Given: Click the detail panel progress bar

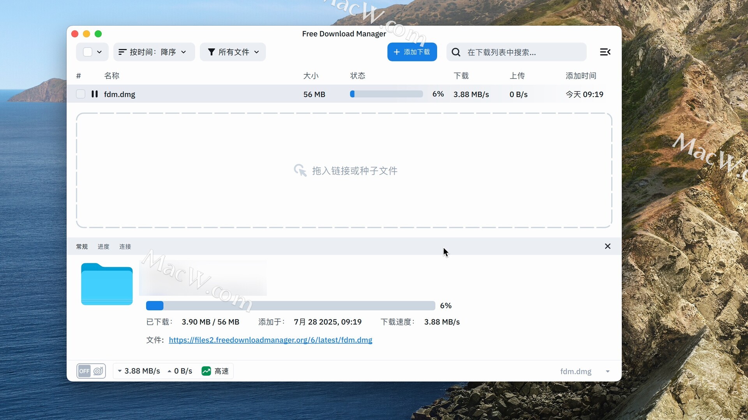Looking at the screenshot, I should coord(290,306).
